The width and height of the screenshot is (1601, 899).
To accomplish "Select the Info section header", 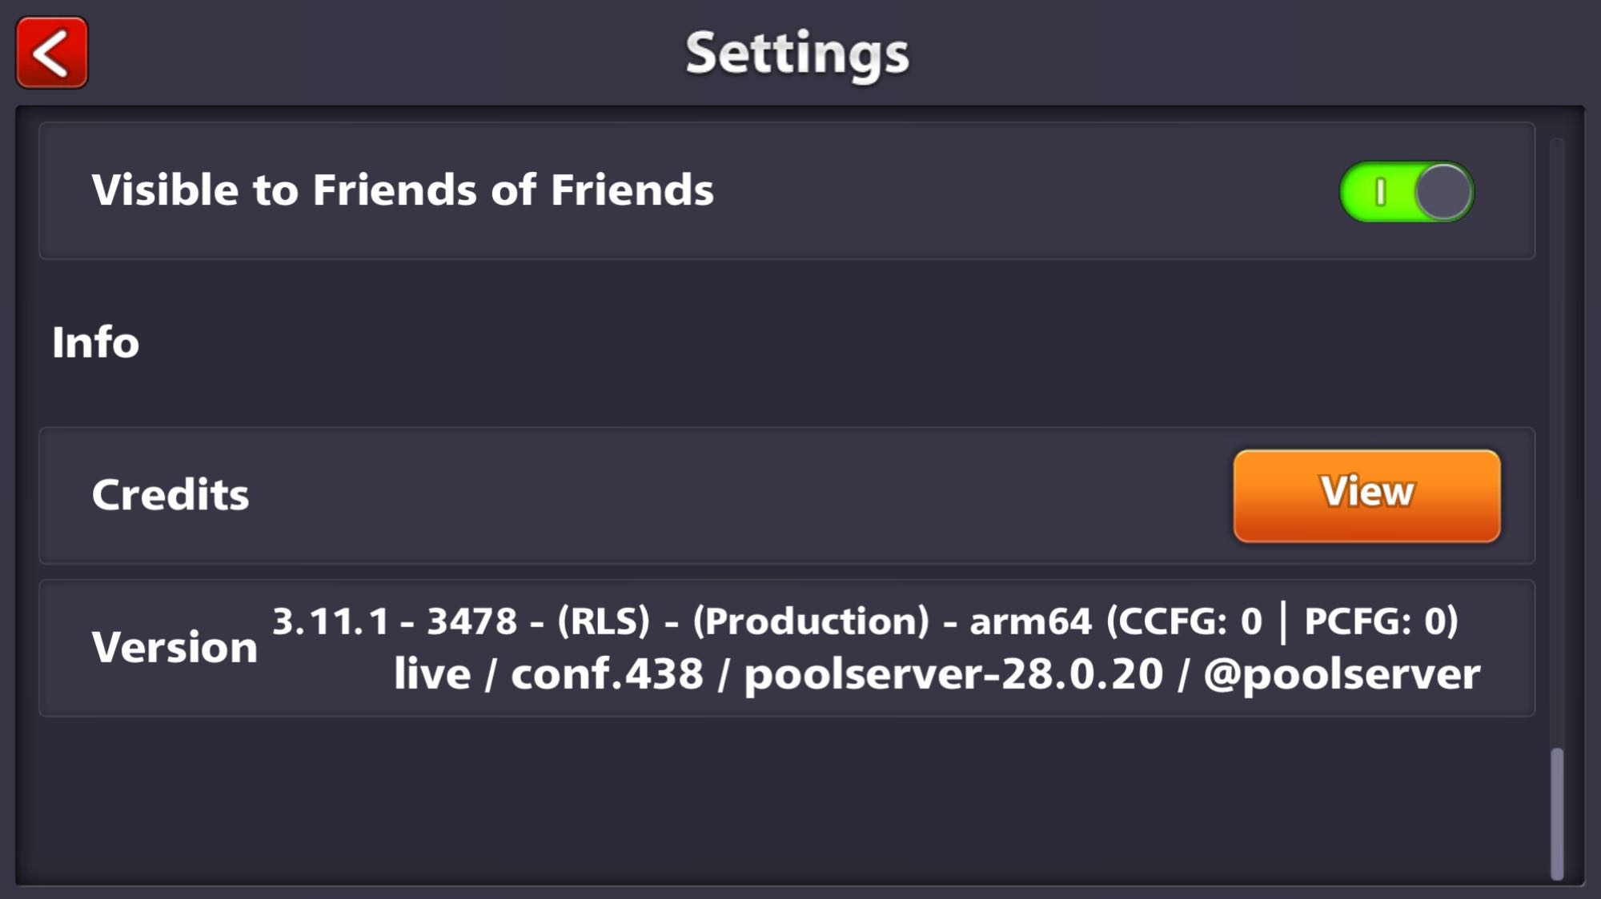I will point(96,342).
